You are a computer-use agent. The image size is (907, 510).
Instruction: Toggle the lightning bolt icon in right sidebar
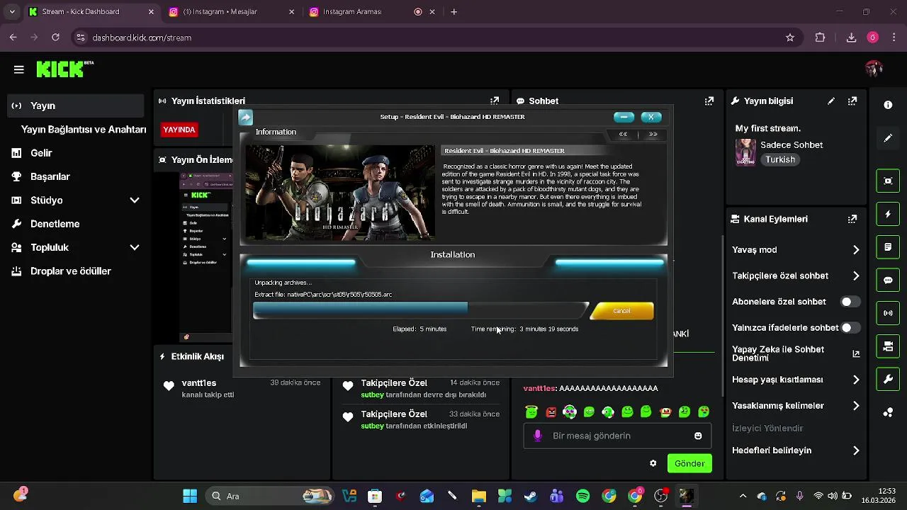click(888, 214)
